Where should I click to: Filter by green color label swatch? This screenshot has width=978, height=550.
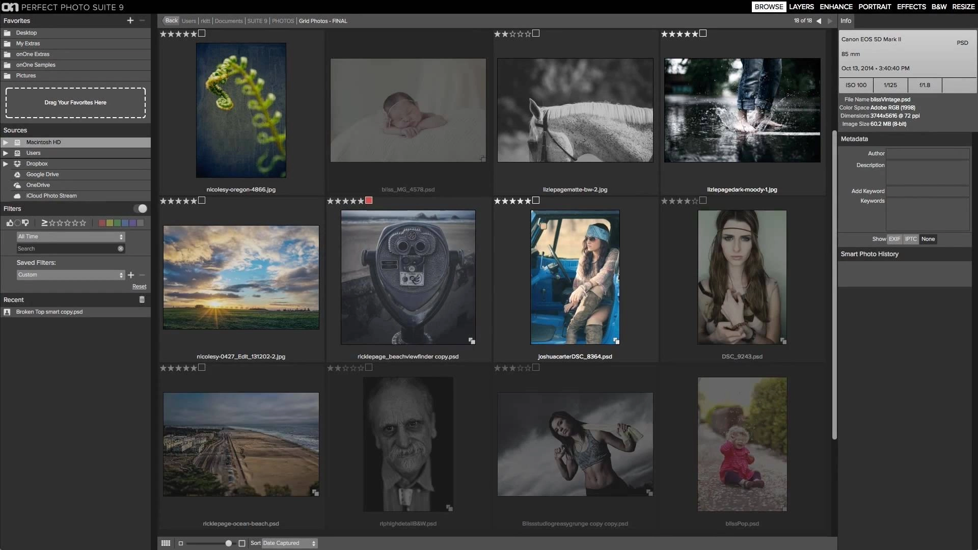point(117,223)
